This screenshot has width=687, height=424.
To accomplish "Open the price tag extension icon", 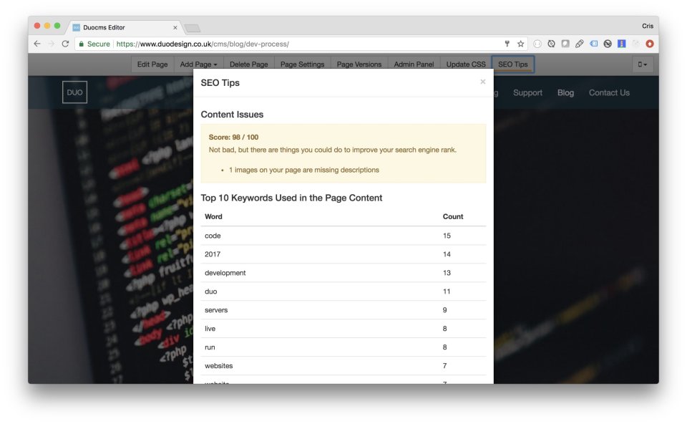I will pos(595,43).
